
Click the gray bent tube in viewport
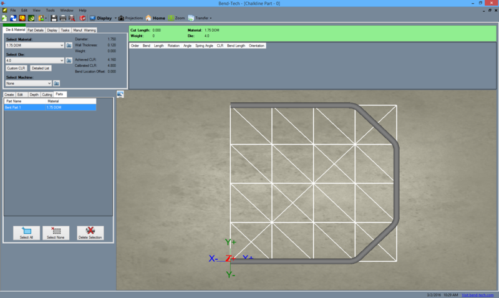[397, 183]
